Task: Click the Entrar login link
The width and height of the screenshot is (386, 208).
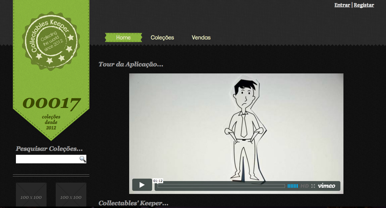Action: click(x=342, y=5)
